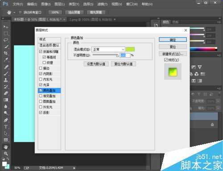This screenshot has height=171, width=223.
Task: Enable the 内发光 checkbox
Action: (x=41, y=79)
